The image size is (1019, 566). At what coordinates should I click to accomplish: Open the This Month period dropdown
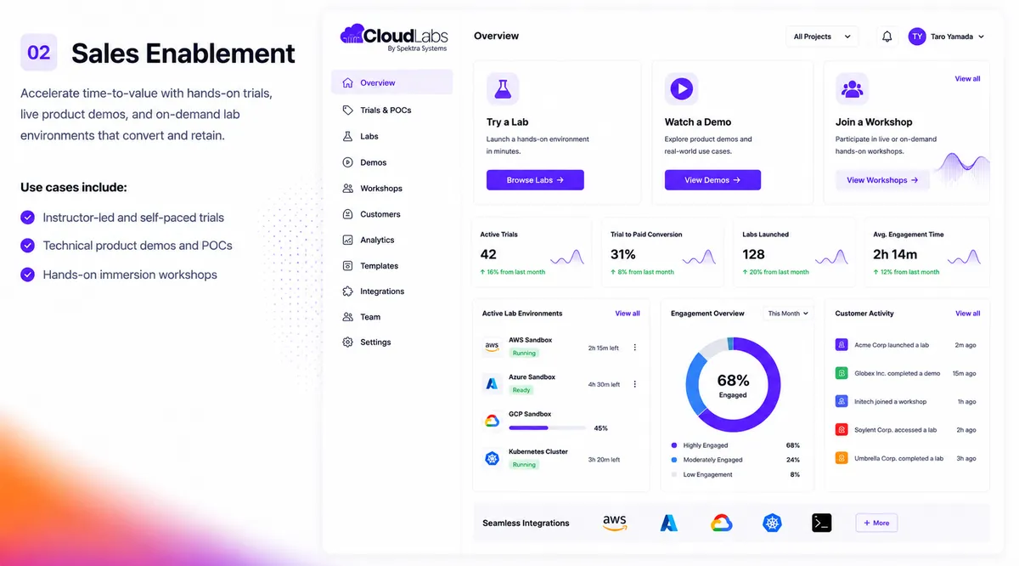coord(788,314)
